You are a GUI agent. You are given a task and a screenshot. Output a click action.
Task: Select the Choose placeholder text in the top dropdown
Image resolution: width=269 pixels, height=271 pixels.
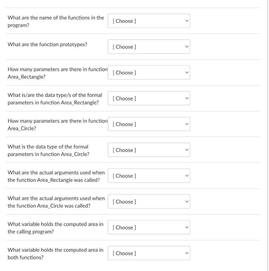pos(124,21)
